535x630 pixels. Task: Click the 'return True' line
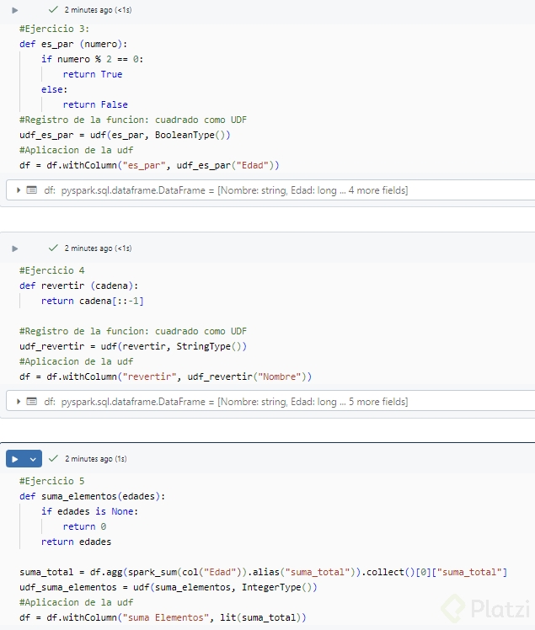coord(93,74)
